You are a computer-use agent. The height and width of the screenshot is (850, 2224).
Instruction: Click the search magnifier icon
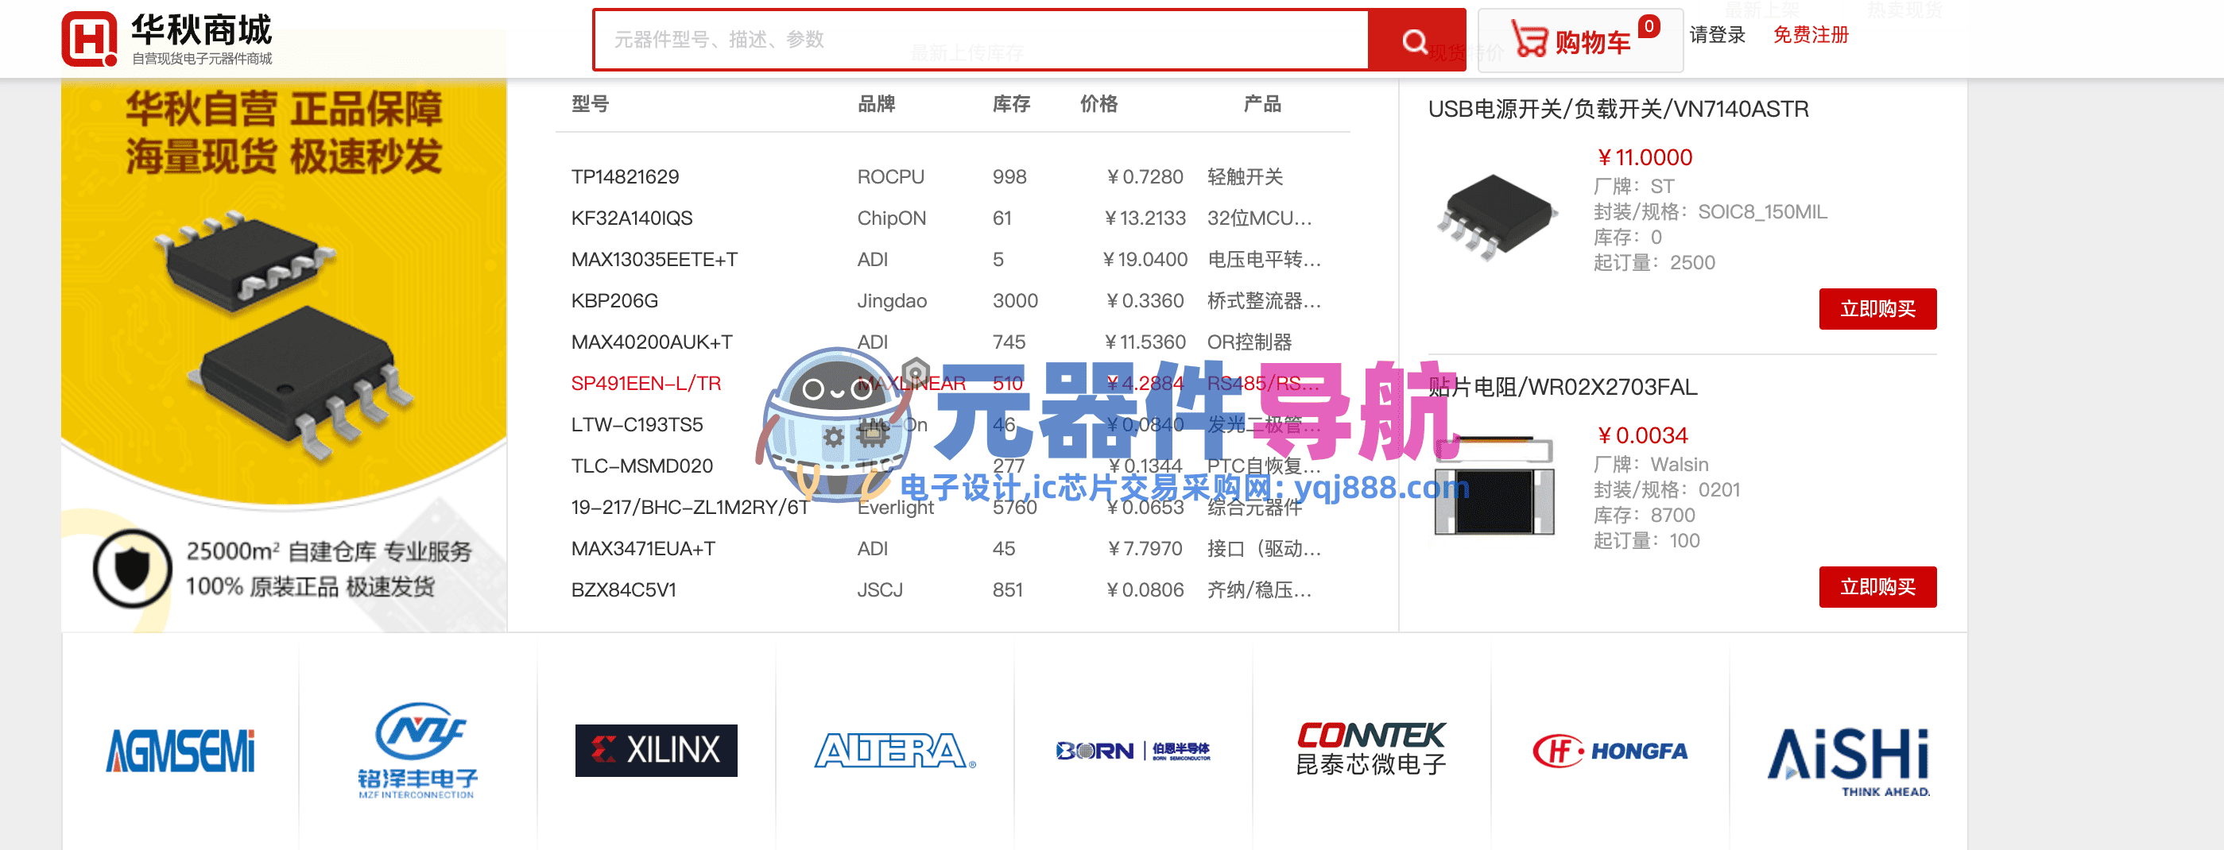click(1413, 40)
